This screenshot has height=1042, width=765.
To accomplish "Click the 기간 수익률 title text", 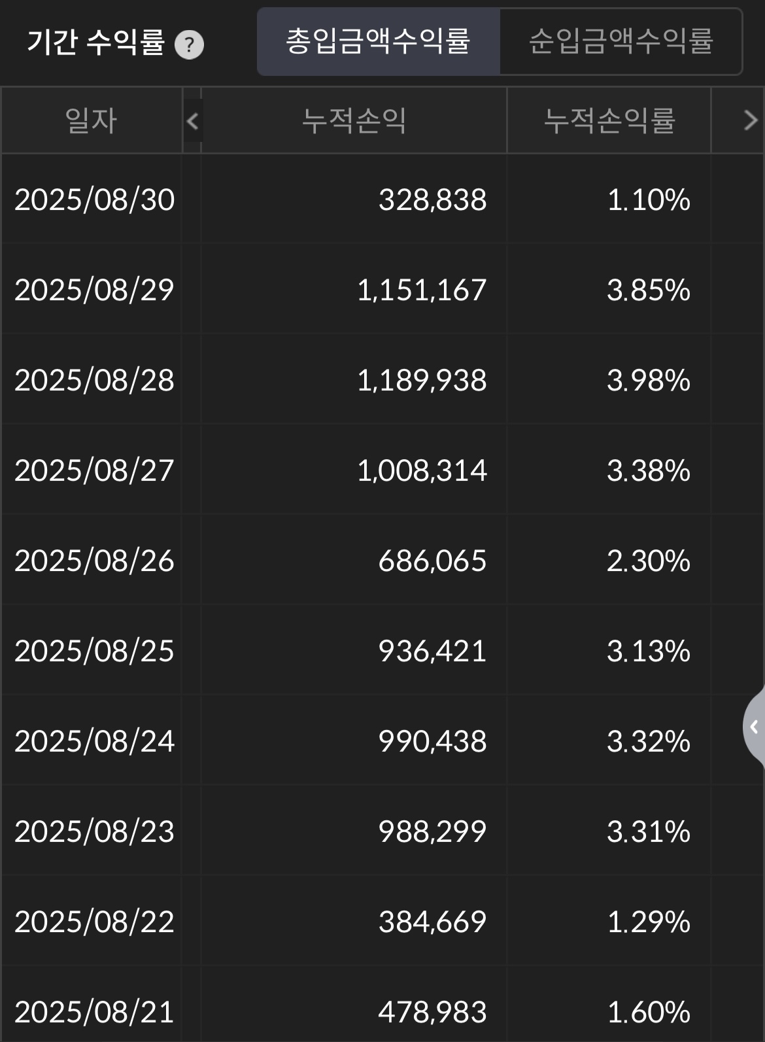I will [95, 43].
